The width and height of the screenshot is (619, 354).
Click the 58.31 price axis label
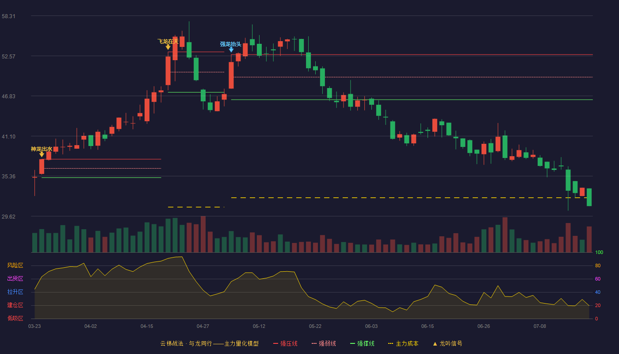click(8, 16)
